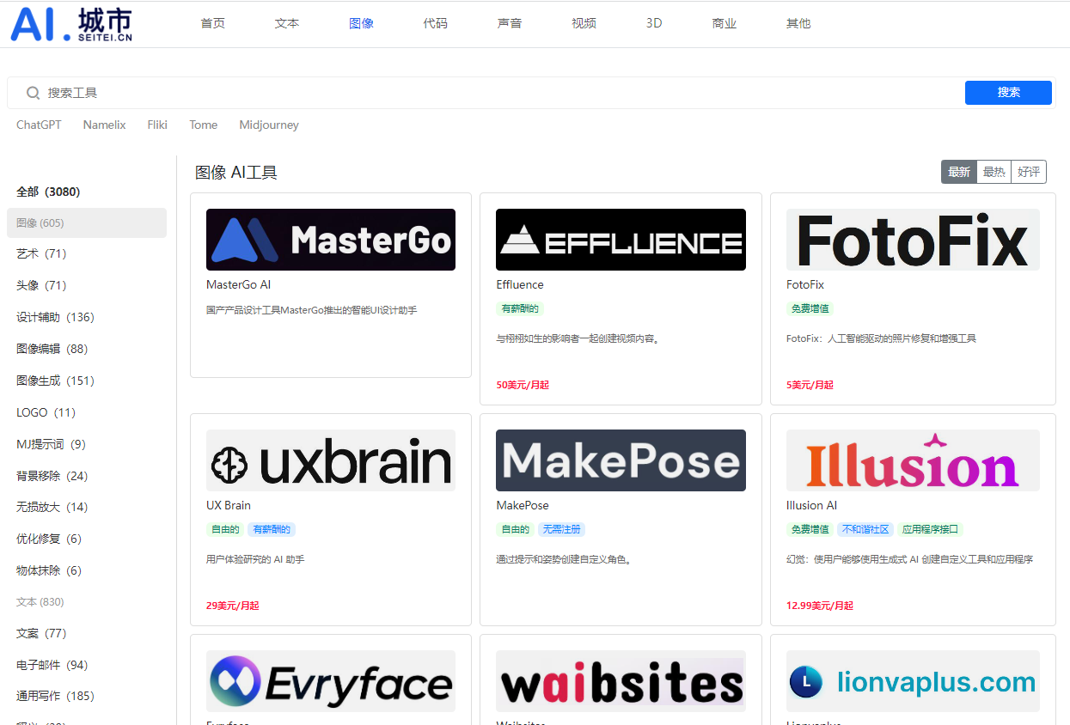Viewport: 1070px width, 725px height.
Task: Select the 图像 (605) sidebar category
Action: coord(87,222)
